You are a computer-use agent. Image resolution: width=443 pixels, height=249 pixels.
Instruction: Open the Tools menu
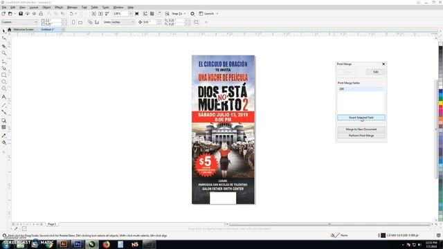(105, 8)
